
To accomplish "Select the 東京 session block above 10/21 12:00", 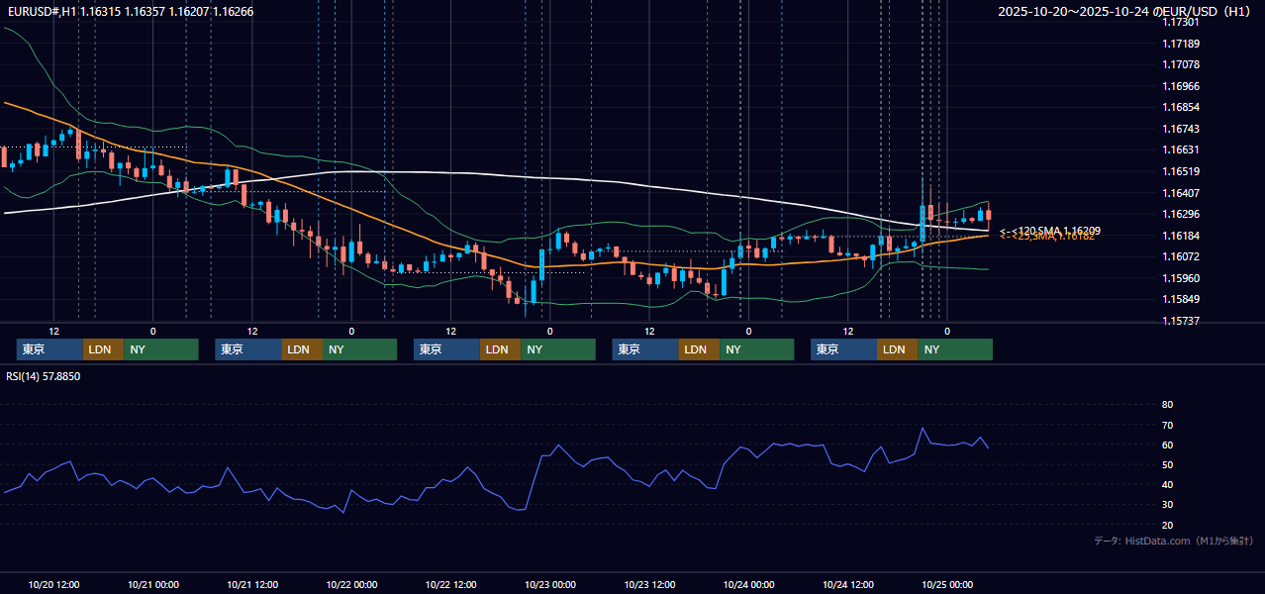I will (248, 349).
